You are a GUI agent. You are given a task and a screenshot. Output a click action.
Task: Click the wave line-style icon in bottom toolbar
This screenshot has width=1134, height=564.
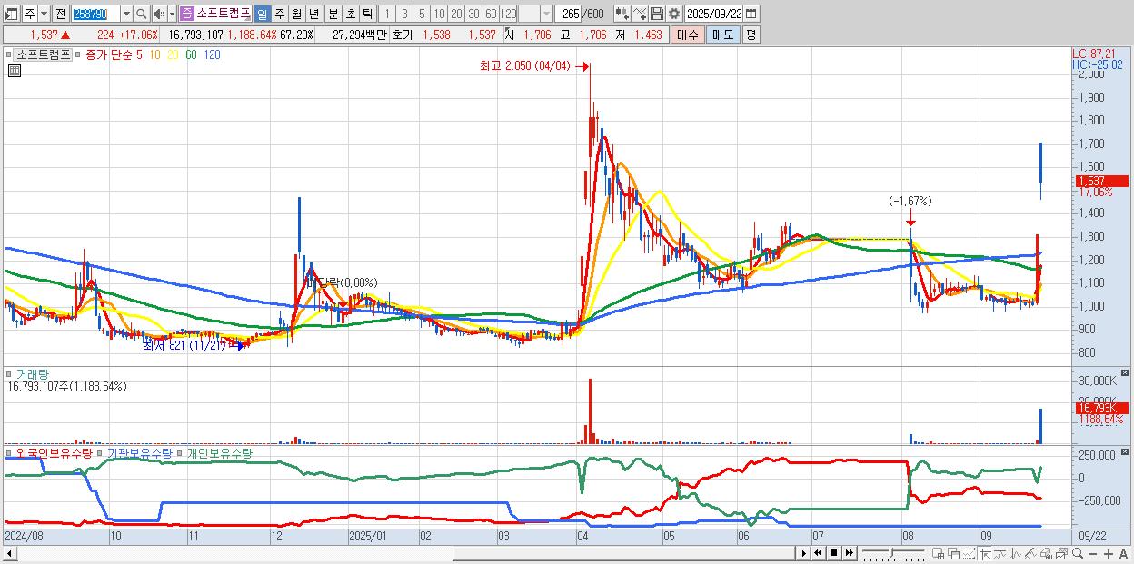point(1000,553)
